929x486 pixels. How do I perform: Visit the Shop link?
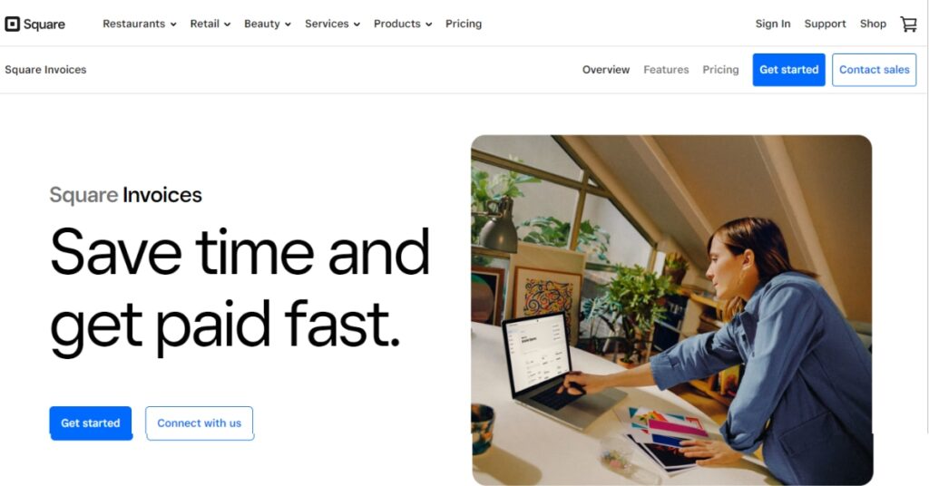(873, 24)
